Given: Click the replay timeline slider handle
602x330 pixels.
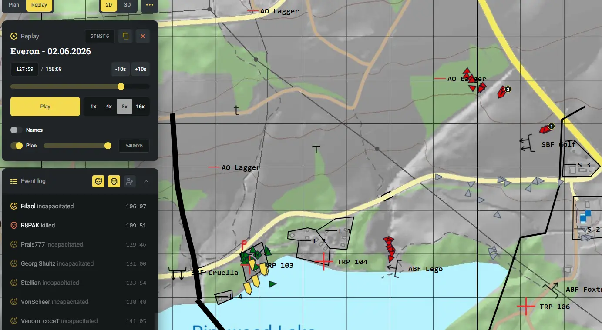Looking at the screenshot, I should 121,87.
